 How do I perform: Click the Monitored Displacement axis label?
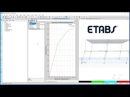pyautogui.click(x=62, y=79)
